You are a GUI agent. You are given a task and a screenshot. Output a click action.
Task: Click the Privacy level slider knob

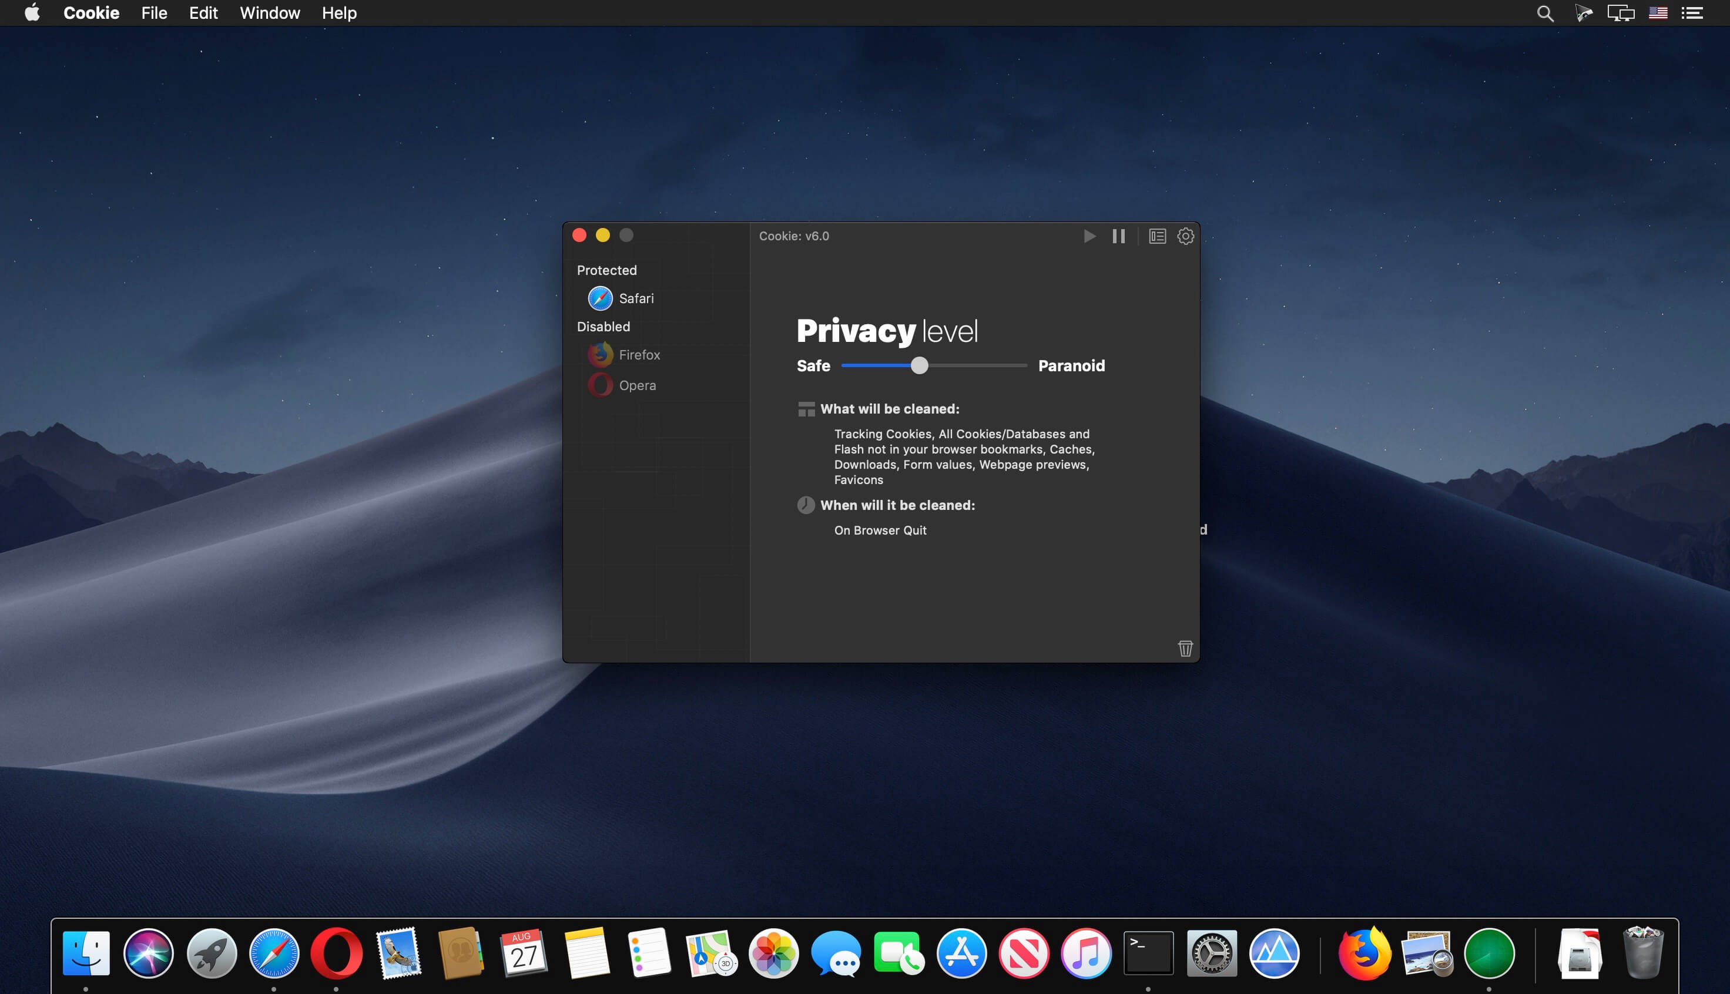pyautogui.click(x=920, y=365)
